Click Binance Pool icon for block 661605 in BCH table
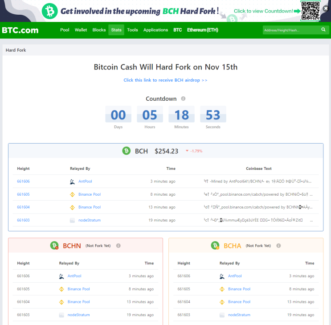This screenshot has height=325, width=331. [72, 194]
